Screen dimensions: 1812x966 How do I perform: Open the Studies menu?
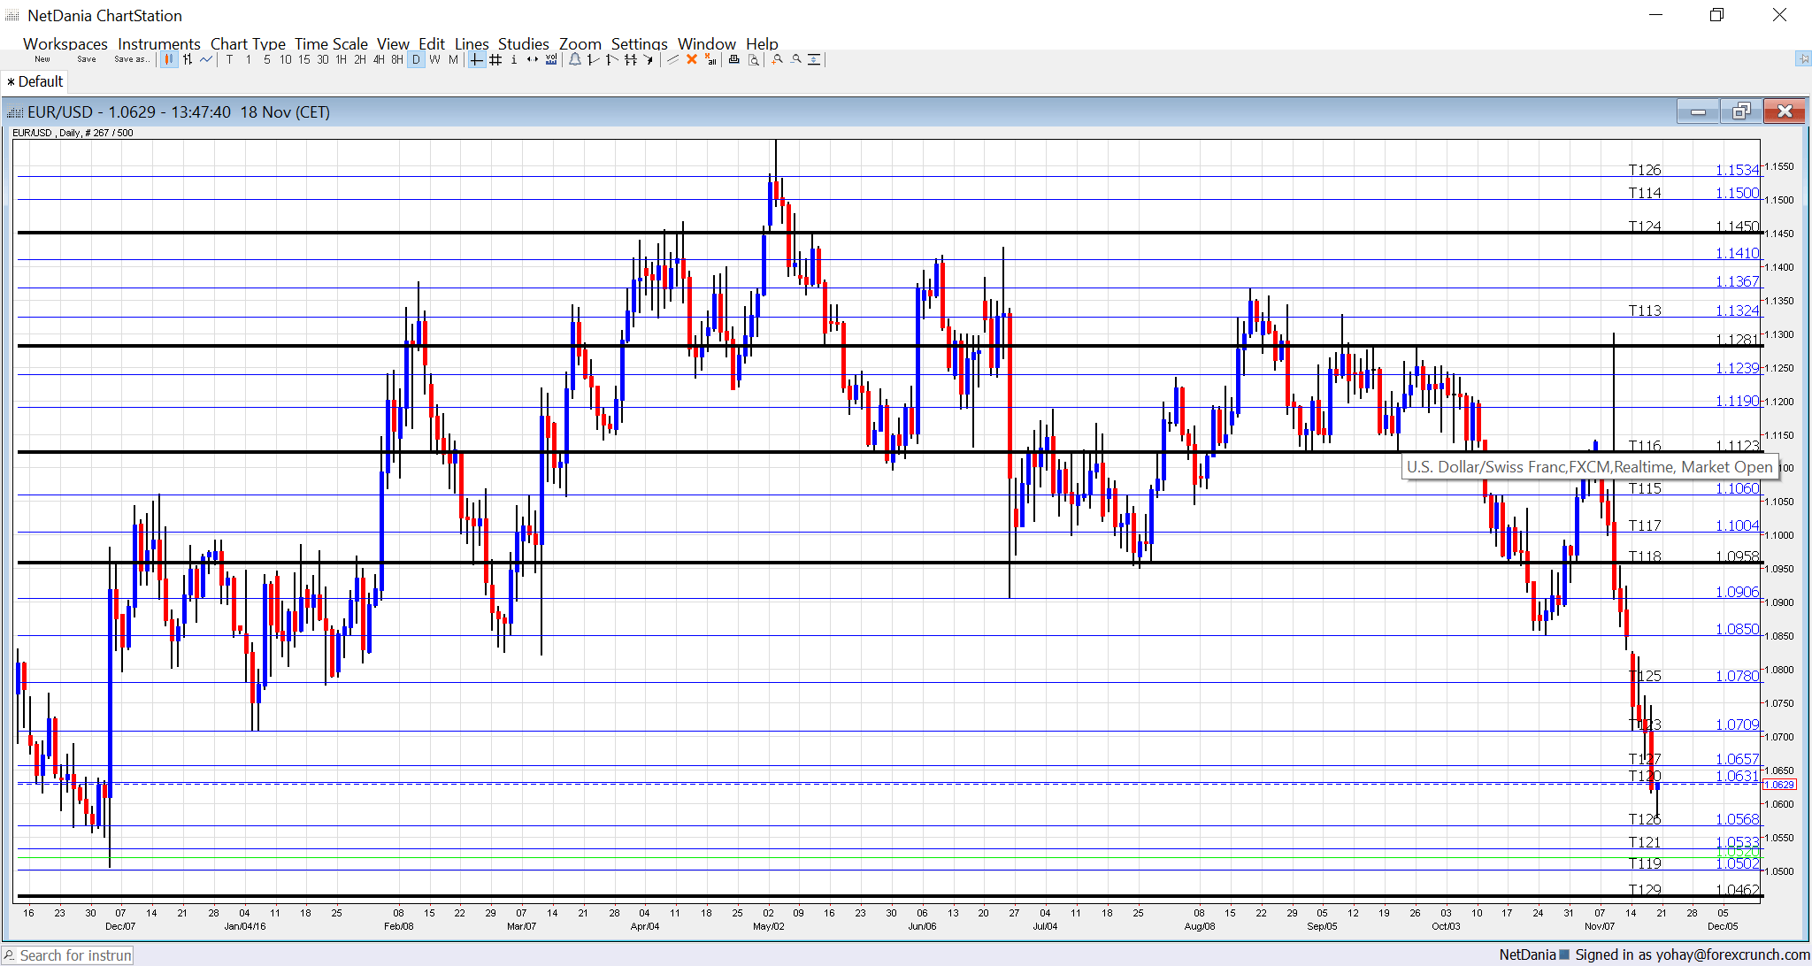pyautogui.click(x=523, y=43)
